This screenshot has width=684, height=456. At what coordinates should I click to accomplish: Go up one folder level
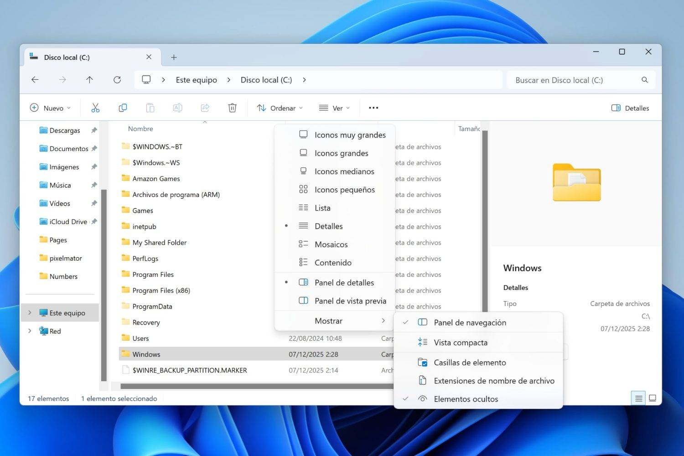(89, 80)
